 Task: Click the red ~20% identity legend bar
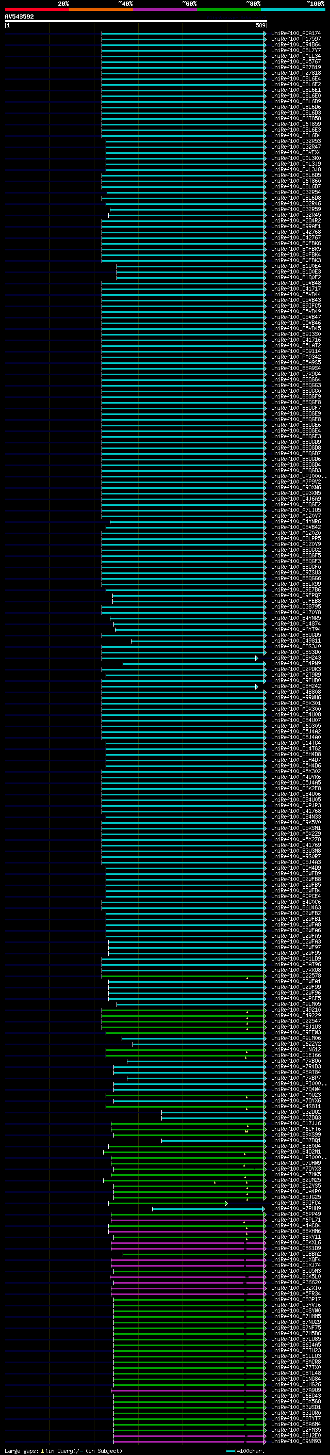click(x=37, y=9)
